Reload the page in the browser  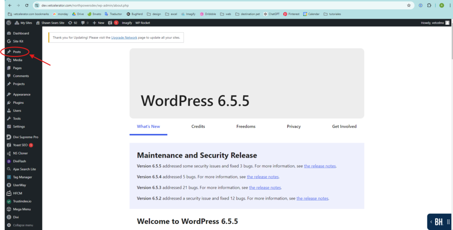[x=27, y=5]
